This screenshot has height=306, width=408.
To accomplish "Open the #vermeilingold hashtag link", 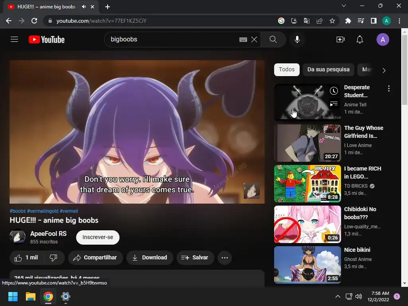I will click(x=43, y=211).
